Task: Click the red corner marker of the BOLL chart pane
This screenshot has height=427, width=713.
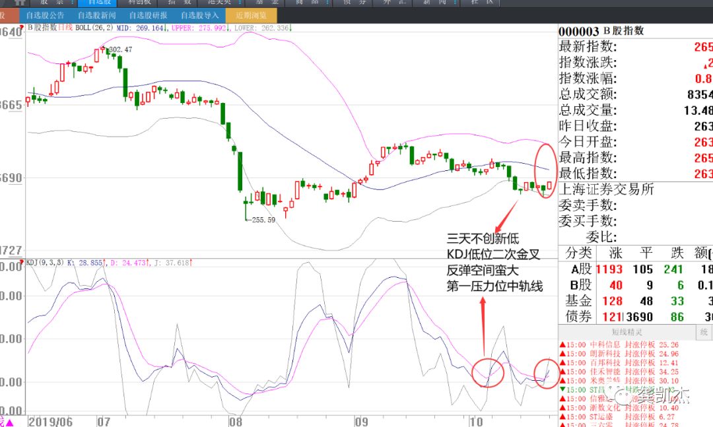Action: 21,27
